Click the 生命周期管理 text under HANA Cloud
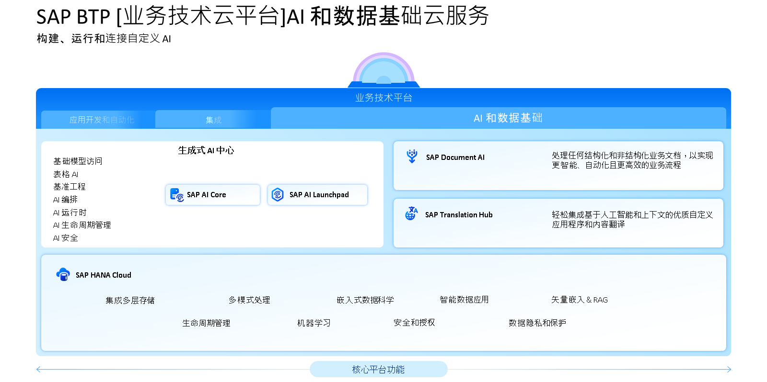This screenshot has width=767, height=382. click(x=206, y=323)
